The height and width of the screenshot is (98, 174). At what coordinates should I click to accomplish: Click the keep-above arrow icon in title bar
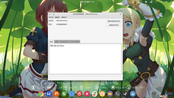click(x=54, y=14)
